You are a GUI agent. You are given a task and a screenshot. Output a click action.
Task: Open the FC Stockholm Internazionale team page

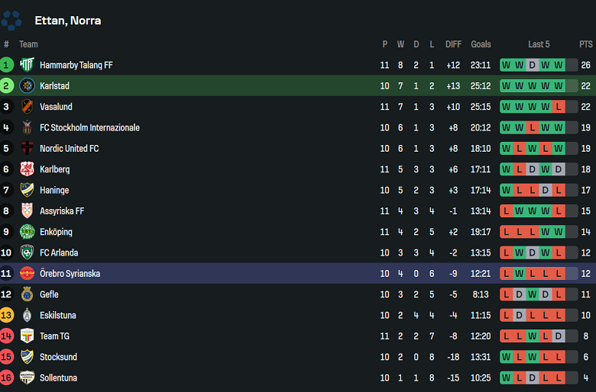pyautogui.click(x=89, y=128)
